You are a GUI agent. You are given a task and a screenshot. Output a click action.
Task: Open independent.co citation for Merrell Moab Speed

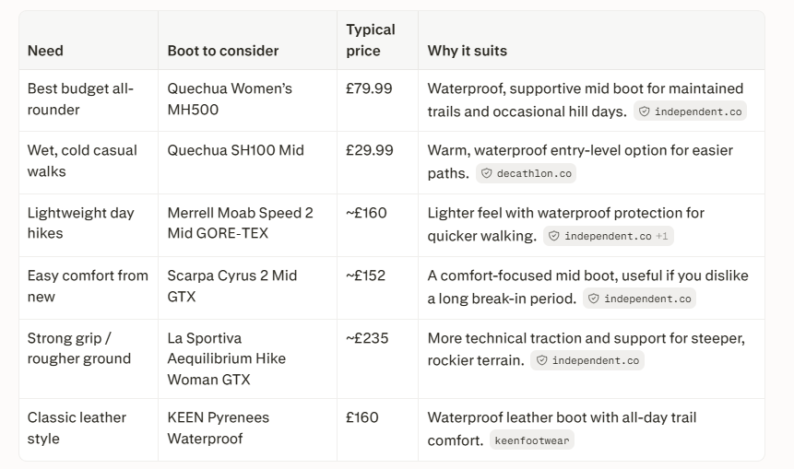click(x=608, y=236)
